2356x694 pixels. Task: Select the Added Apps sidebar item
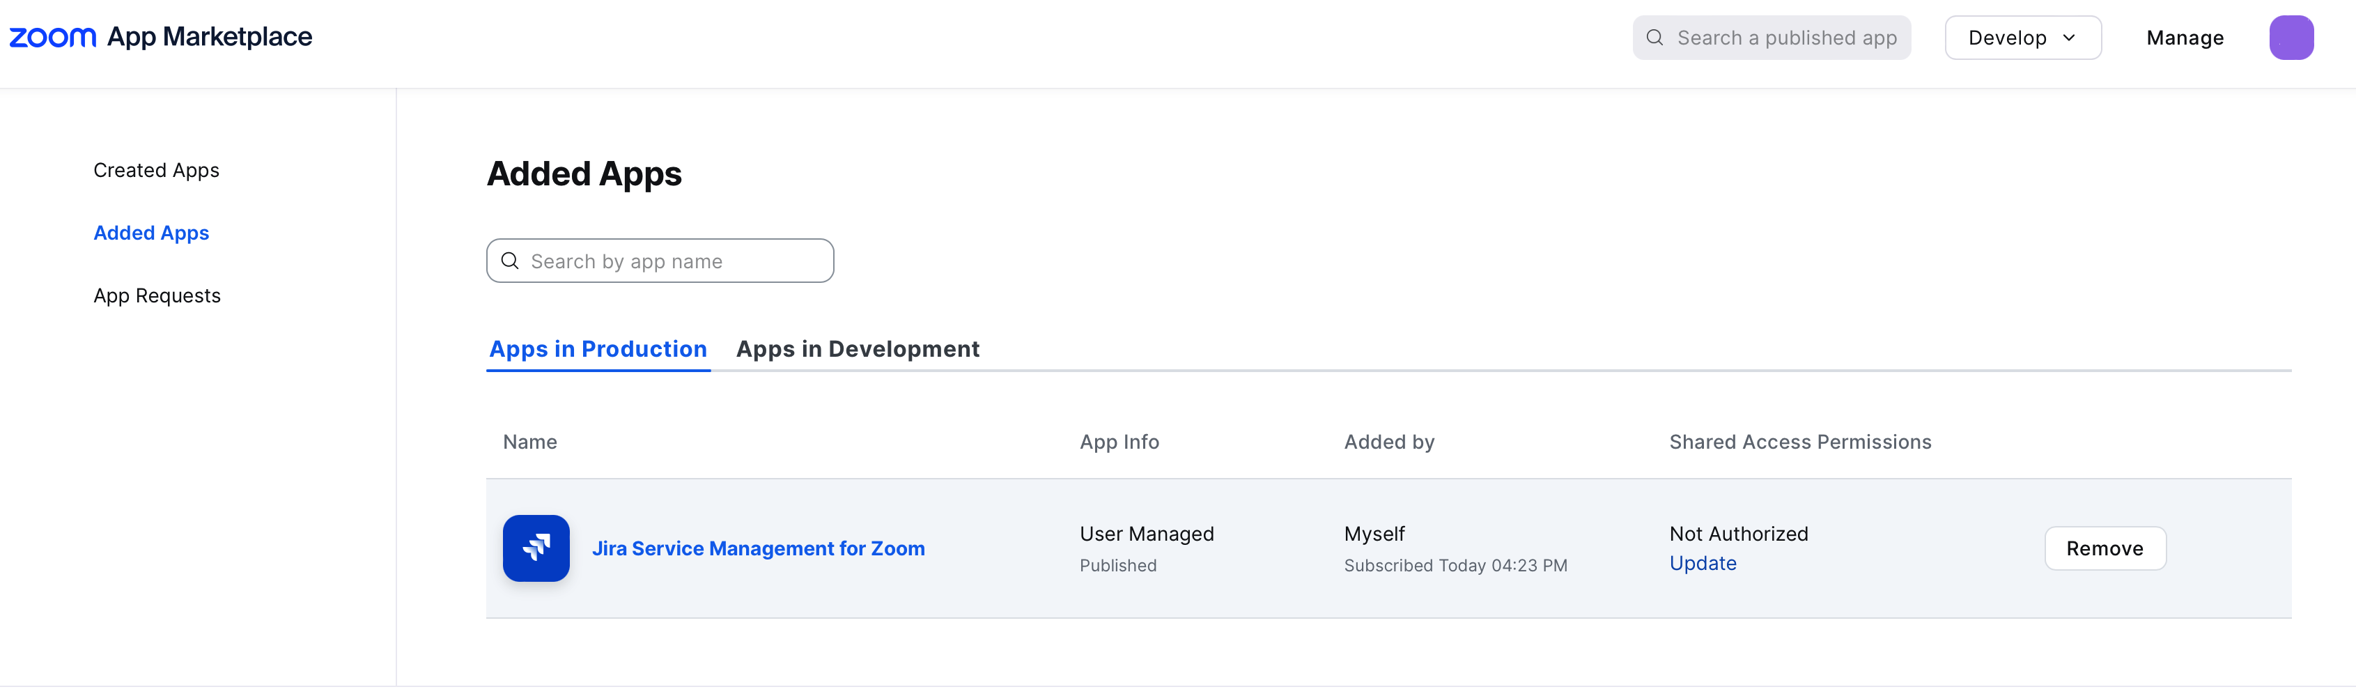(x=151, y=233)
